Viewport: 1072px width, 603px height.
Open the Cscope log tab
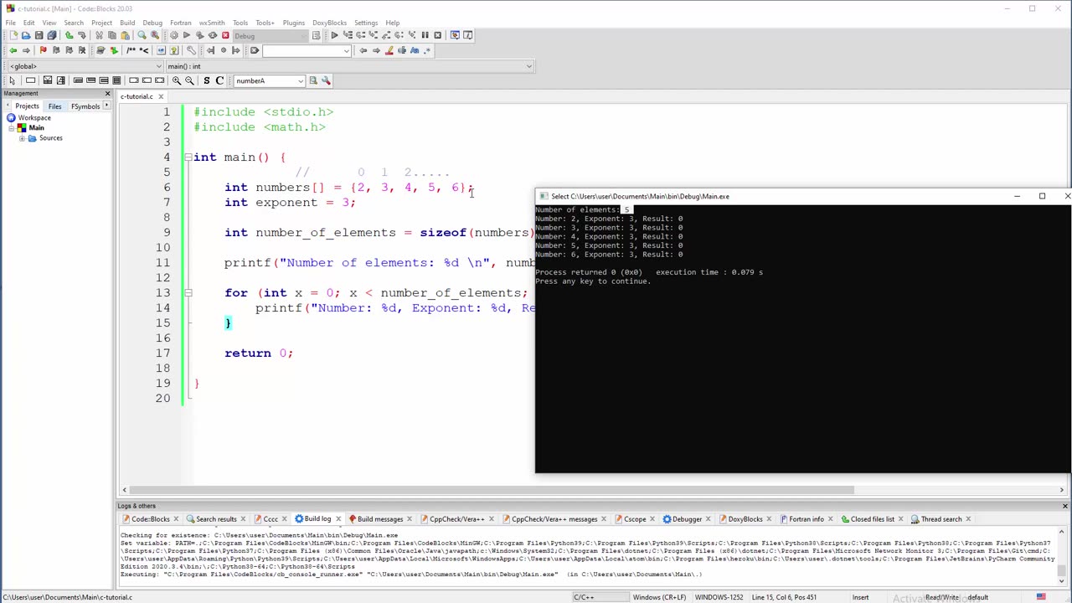click(634, 519)
